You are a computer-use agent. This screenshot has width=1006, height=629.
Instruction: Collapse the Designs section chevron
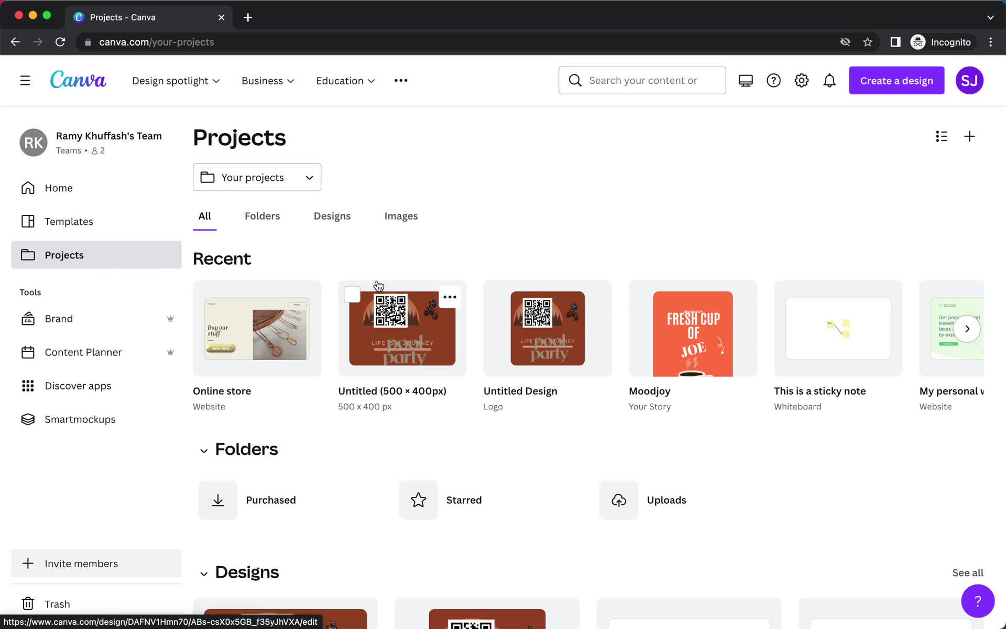204,574
